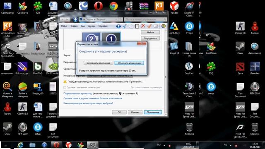Click the Copy pages icon in the toolbar
Viewport: 265px width, 149px height.
131,26
